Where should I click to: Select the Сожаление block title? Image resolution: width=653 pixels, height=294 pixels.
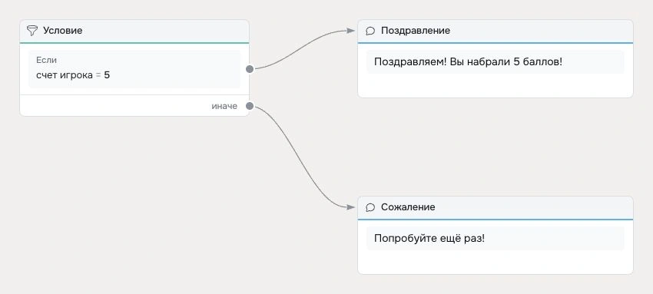click(408, 207)
